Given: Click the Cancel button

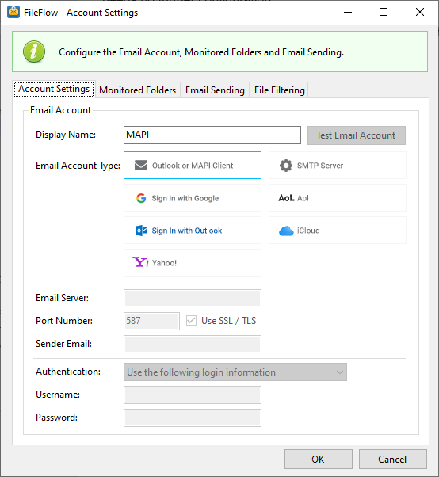Looking at the screenshot, I should click(392, 459).
